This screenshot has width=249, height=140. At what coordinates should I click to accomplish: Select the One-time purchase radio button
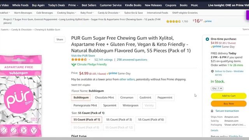[x=207, y=39]
